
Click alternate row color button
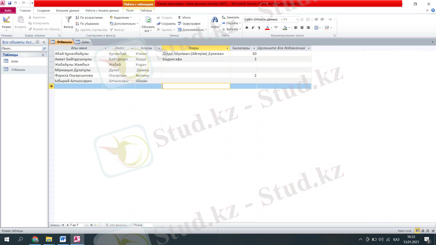coord(326,28)
